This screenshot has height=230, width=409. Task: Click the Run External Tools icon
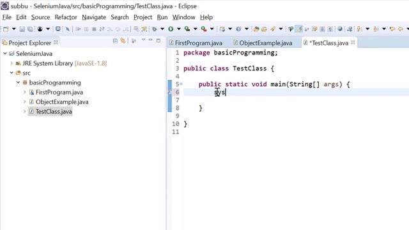tap(204, 29)
